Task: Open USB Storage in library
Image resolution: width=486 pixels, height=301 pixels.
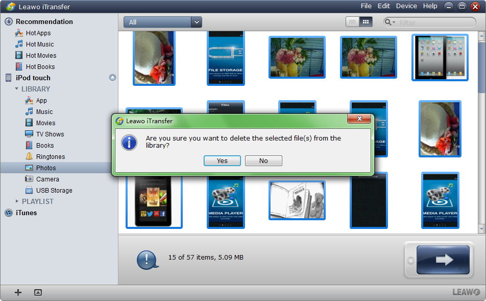Action: point(54,190)
